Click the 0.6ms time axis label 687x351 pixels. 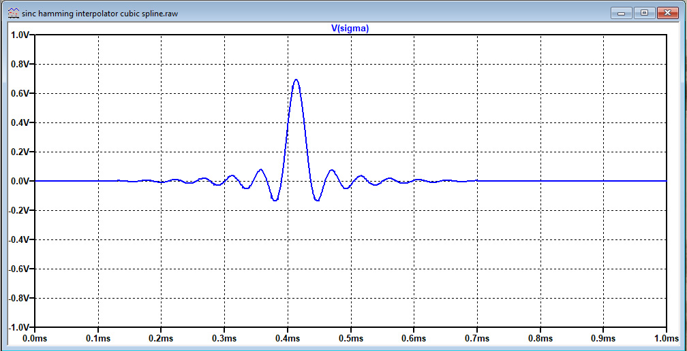click(x=414, y=339)
